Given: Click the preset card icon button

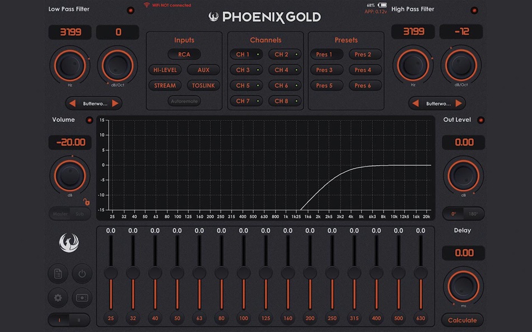Looking at the screenshot, I should pos(82,297).
